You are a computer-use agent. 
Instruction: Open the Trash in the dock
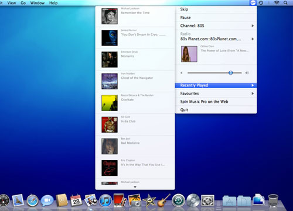pyautogui.click(x=273, y=200)
